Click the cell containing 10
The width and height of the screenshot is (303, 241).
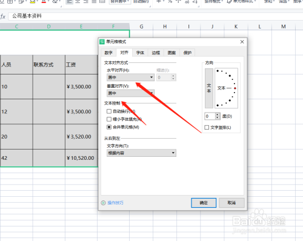pos(16,87)
